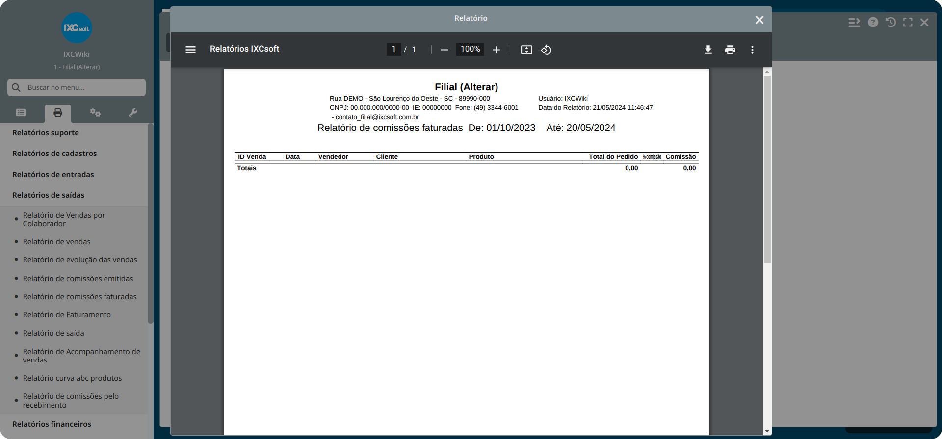Image resolution: width=942 pixels, height=439 pixels.
Task: Click the Comissão column header
Action: [x=680, y=157]
